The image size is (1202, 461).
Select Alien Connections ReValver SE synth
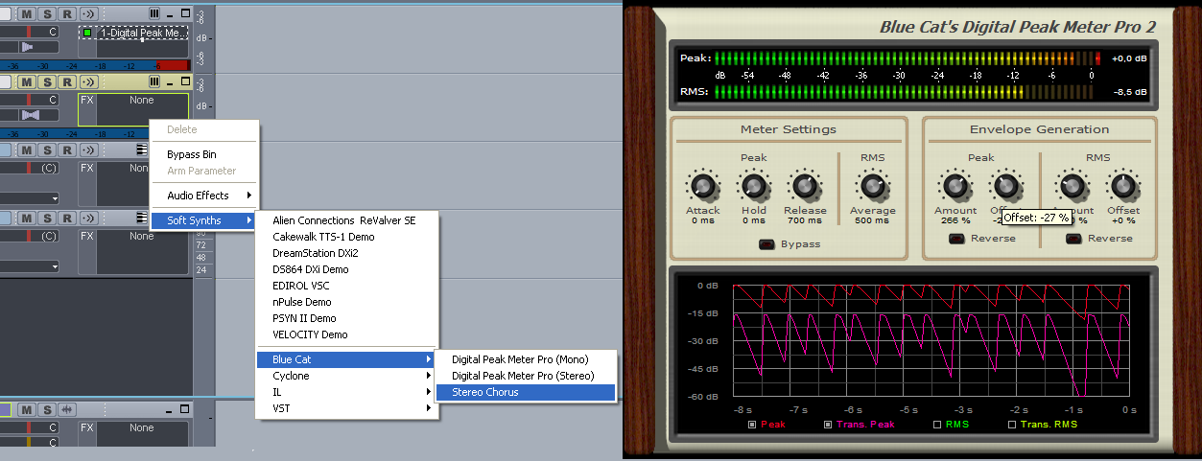(345, 220)
